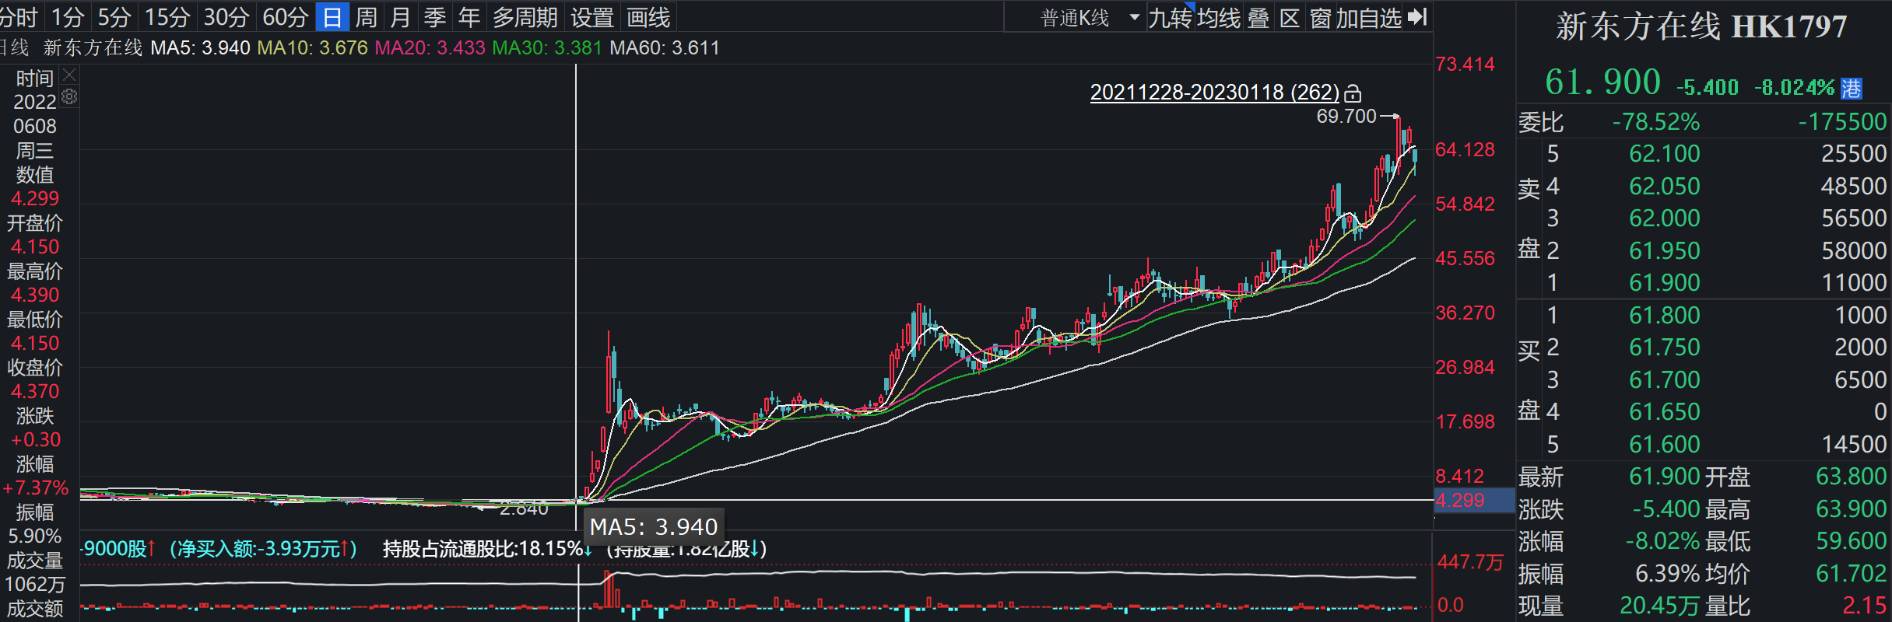Toggle 均线 moving average lines
Screen dimensions: 1892x622
pos(1219,17)
